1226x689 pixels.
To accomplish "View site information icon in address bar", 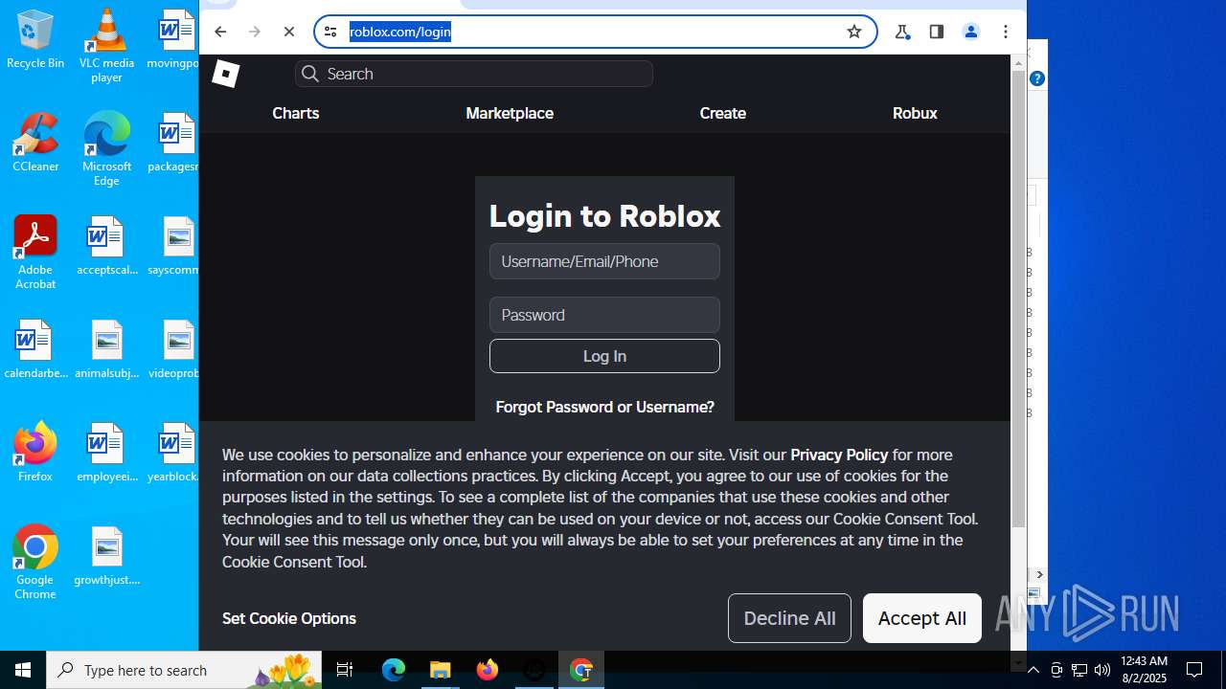I will [x=330, y=32].
